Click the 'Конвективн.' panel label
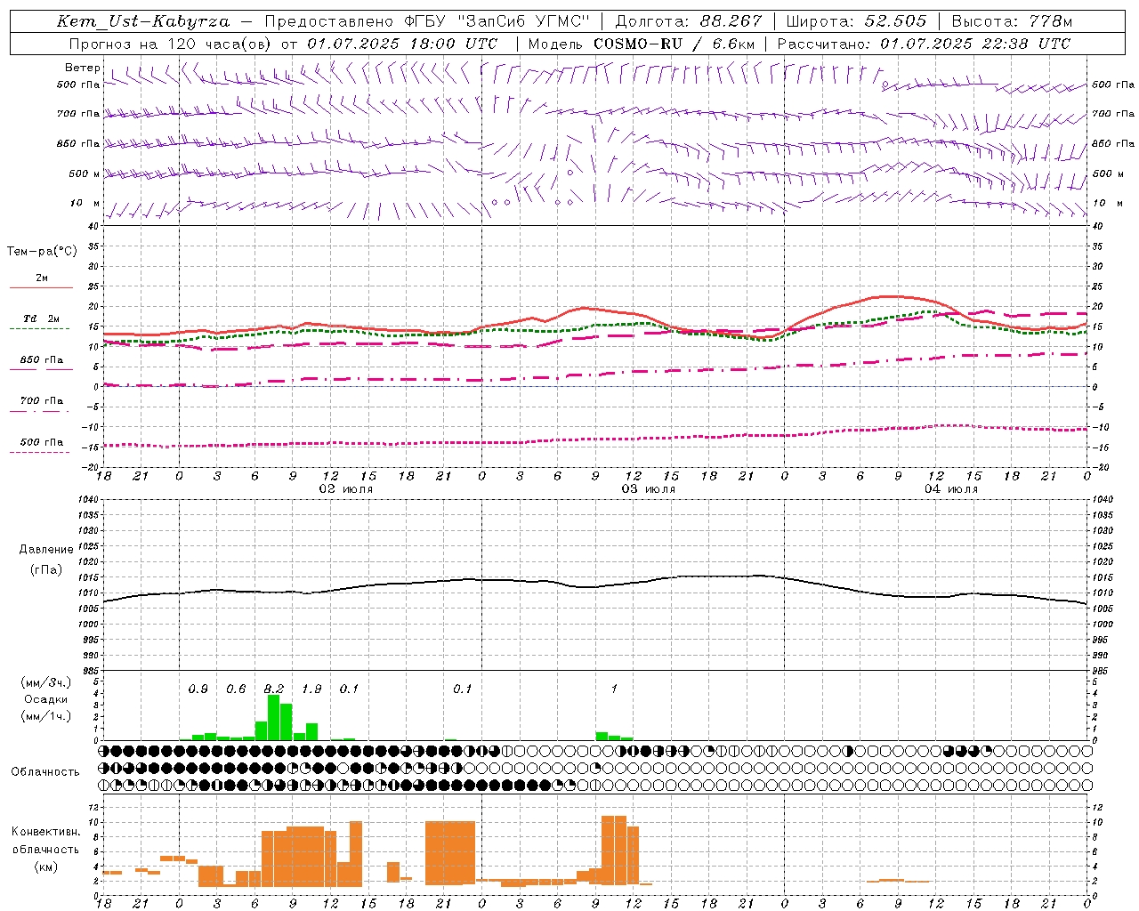Screen dimensions: 1139x911 46,832
